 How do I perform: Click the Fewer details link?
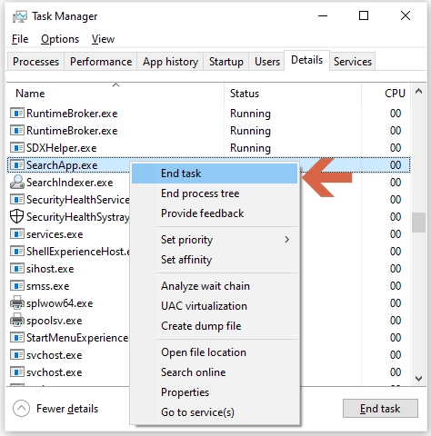[x=67, y=409]
